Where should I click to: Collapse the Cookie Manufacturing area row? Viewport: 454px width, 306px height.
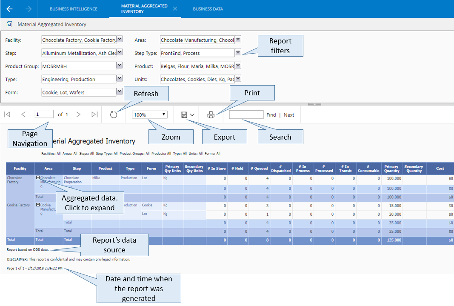[x=38, y=205]
